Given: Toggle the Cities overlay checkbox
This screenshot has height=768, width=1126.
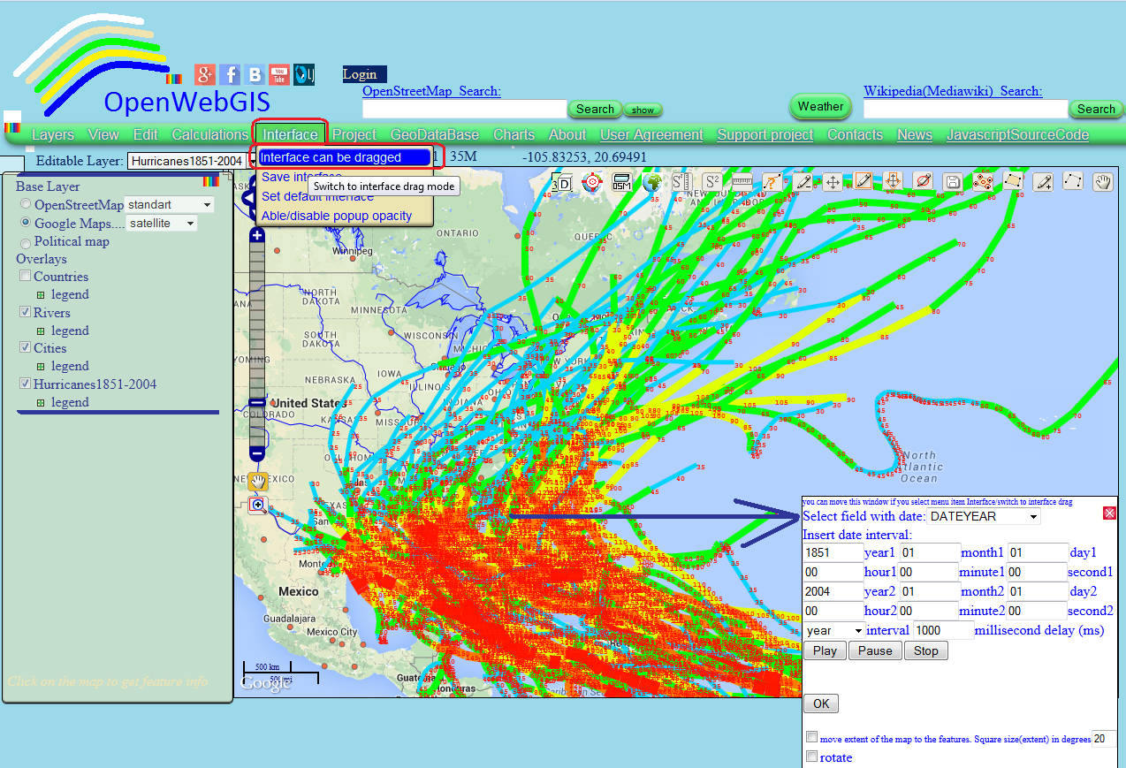Looking at the screenshot, I should [x=26, y=347].
